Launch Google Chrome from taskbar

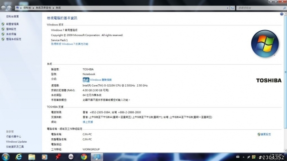[x=84, y=157]
